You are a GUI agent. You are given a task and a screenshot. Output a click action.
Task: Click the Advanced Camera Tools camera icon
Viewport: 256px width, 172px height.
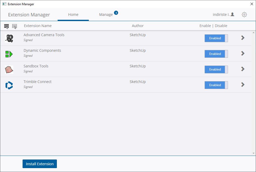click(9, 38)
